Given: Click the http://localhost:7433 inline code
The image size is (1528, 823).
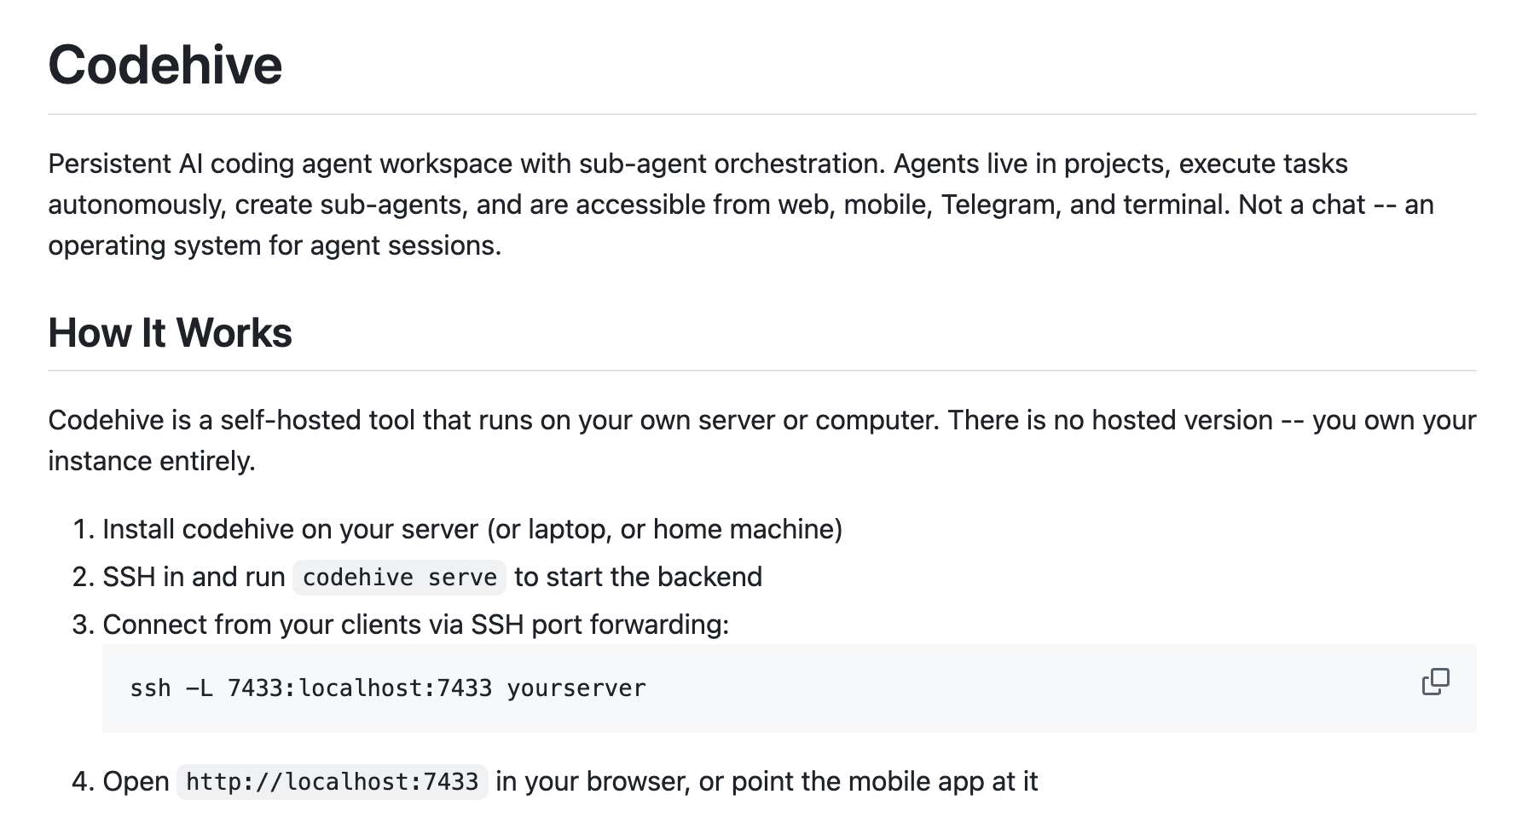Looking at the screenshot, I should coord(332,782).
